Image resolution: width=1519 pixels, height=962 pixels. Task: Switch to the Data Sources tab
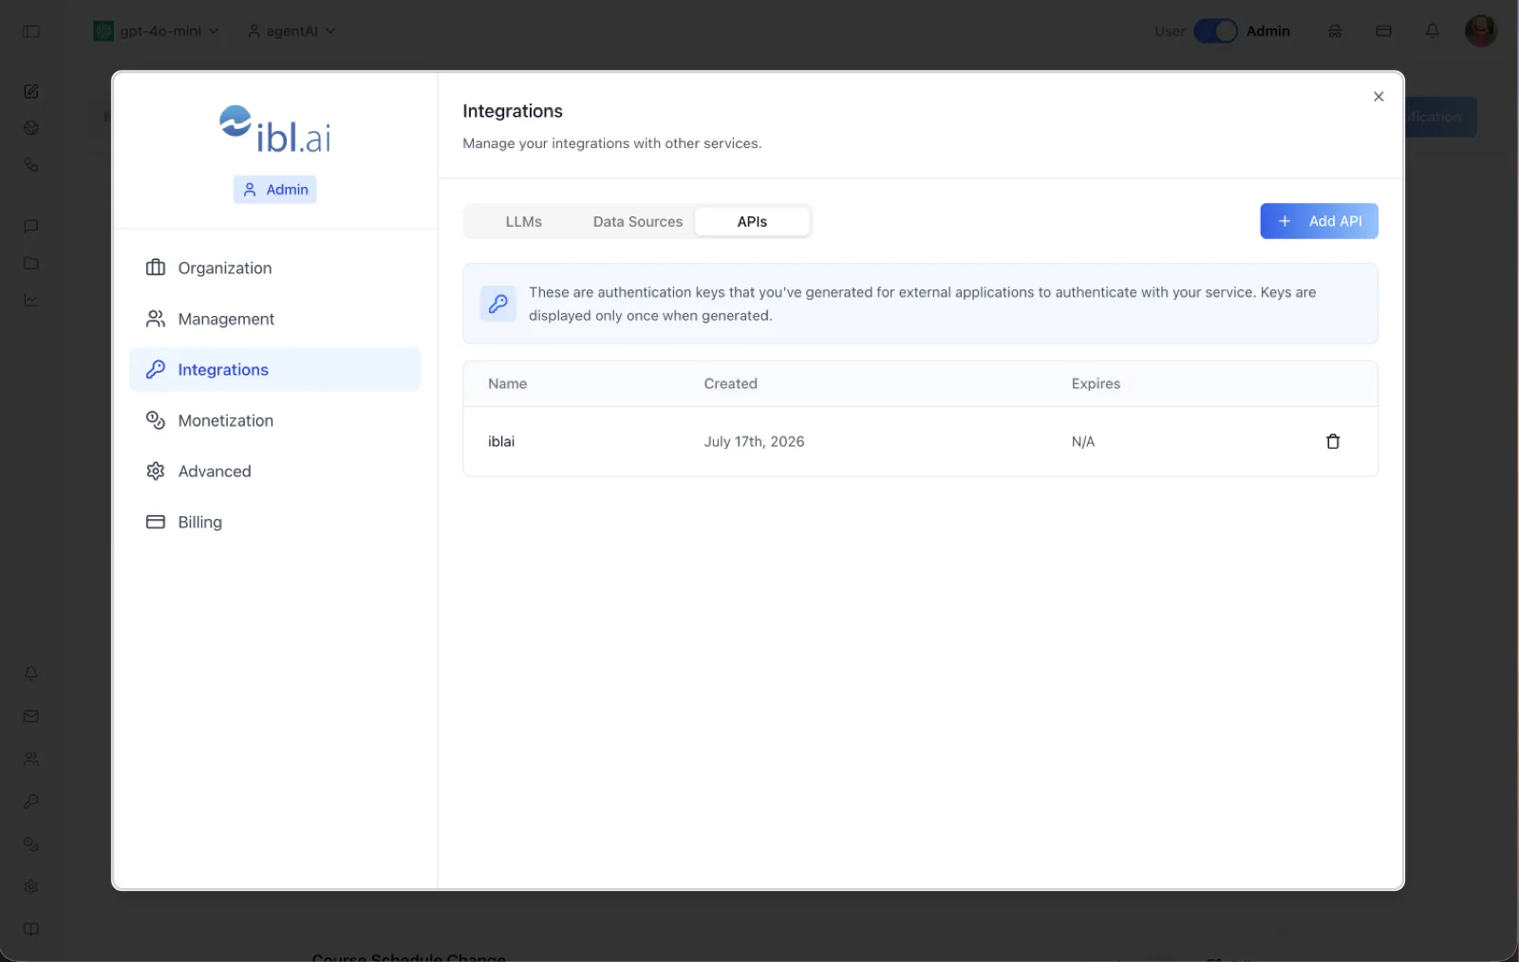(638, 221)
